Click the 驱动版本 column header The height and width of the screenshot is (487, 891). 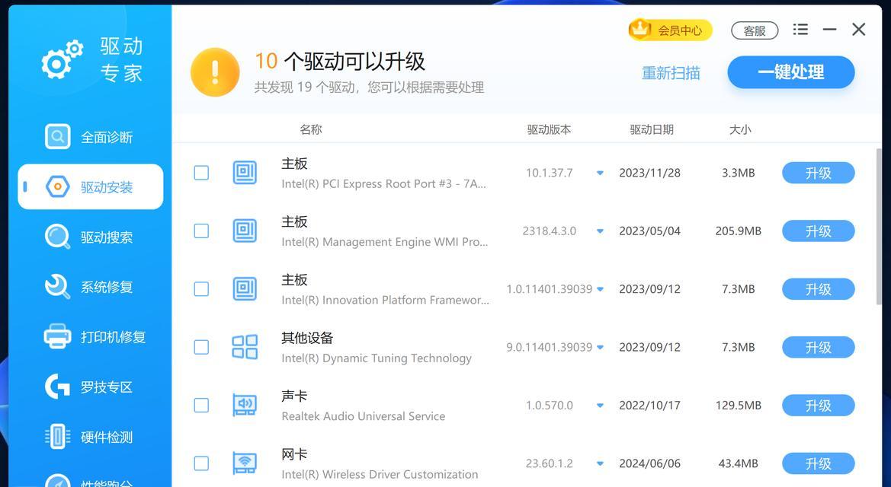pyautogui.click(x=549, y=129)
